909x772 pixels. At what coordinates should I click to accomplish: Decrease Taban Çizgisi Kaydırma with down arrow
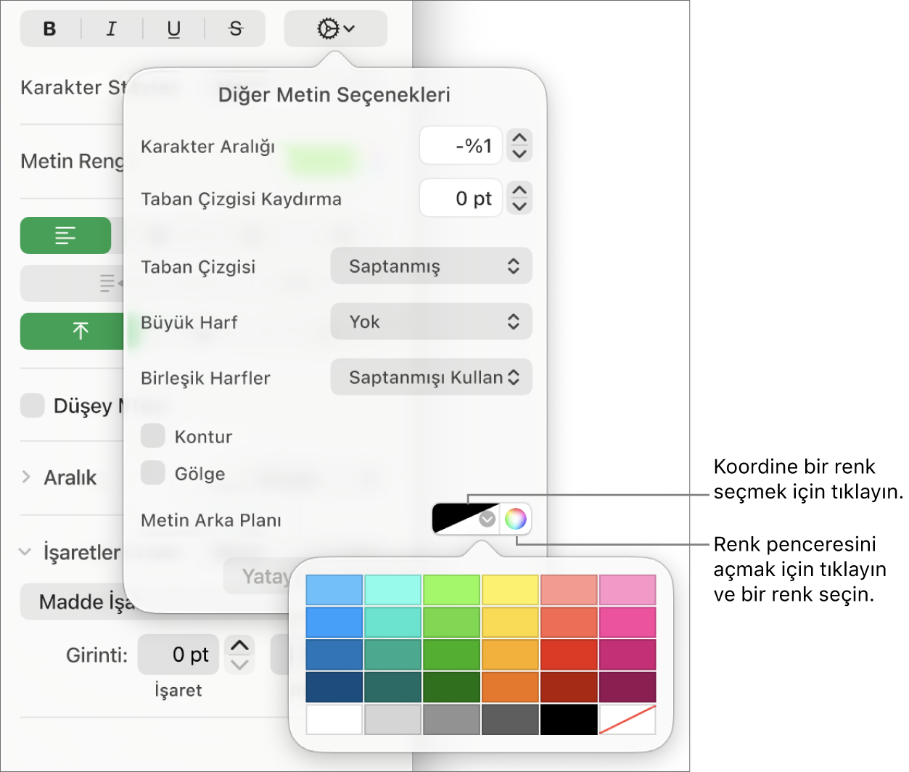(519, 206)
